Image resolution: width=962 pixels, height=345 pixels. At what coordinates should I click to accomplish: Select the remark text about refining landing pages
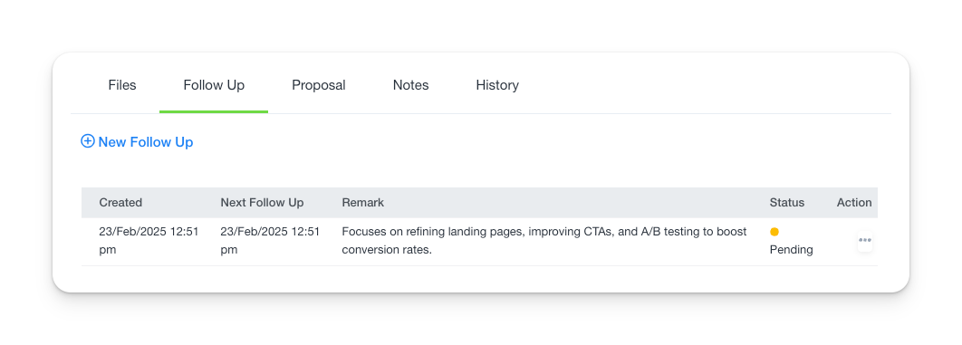[544, 241]
